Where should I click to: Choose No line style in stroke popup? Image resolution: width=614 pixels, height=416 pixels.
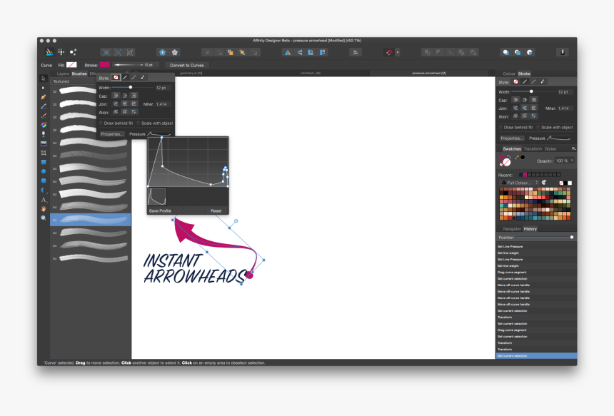tap(116, 78)
